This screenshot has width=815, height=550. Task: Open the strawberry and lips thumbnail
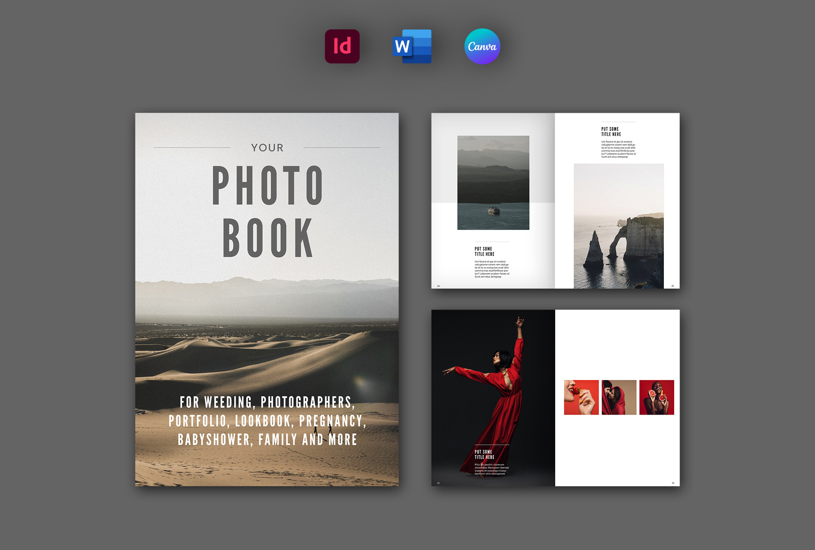[x=581, y=397]
